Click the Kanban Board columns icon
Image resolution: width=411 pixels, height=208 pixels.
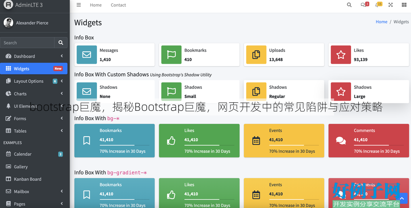[x=9, y=179]
